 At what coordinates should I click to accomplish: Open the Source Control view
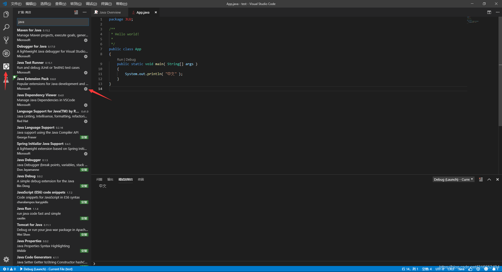[x=6, y=40]
